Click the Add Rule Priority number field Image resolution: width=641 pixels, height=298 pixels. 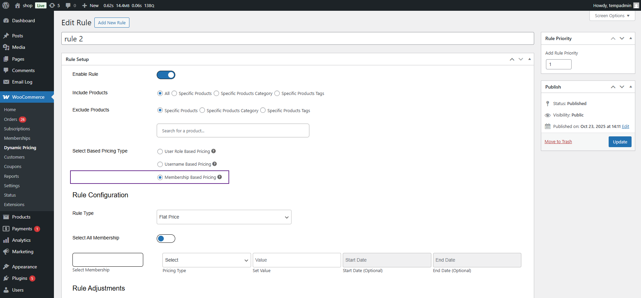[558, 64]
